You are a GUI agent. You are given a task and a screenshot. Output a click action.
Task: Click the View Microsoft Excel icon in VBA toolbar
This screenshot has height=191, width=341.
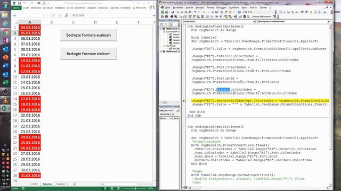pyautogui.click(x=163, y=12)
